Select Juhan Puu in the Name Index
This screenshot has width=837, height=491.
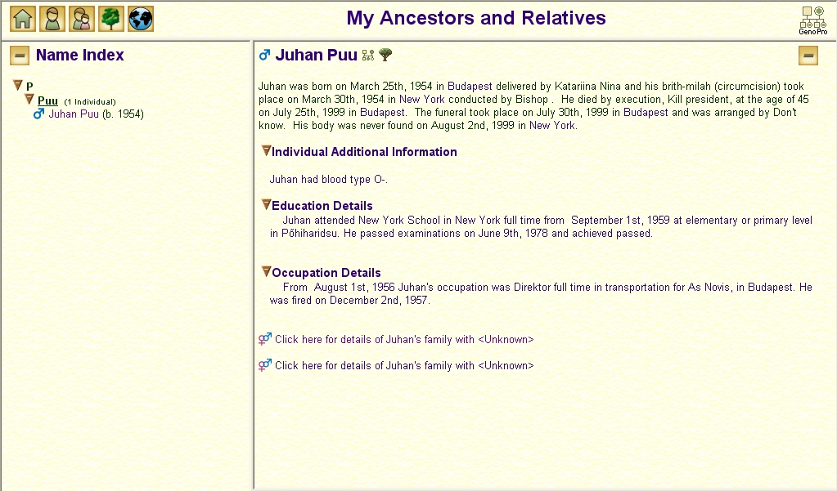coord(73,114)
